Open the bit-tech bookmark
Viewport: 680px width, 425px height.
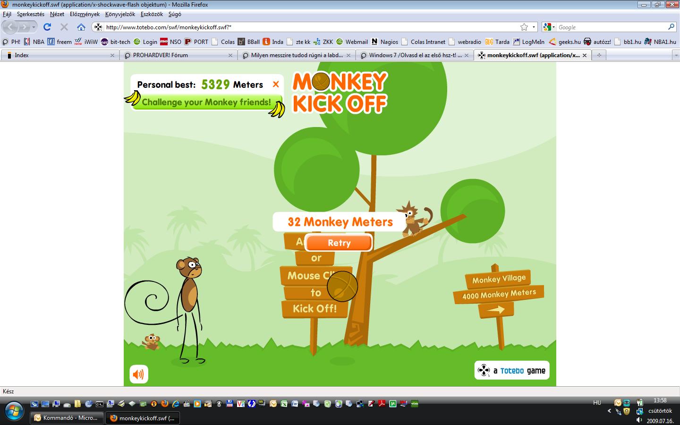[116, 42]
